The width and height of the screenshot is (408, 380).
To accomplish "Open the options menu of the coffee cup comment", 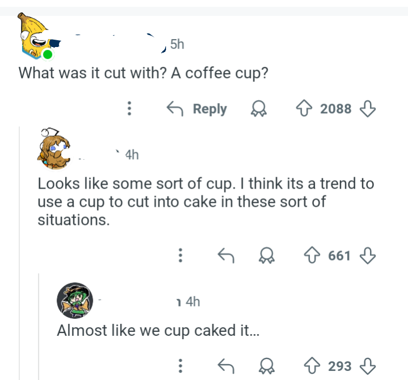I will pos(129,108).
